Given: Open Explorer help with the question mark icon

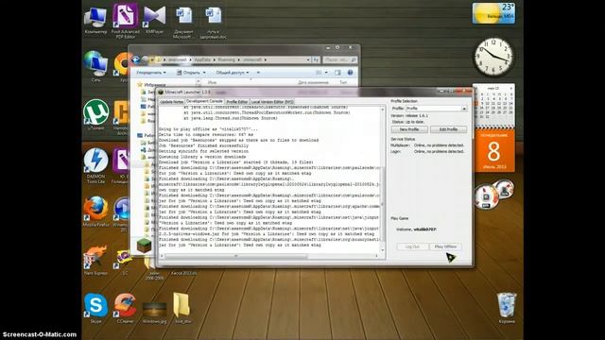Looking at the screenshot, I should point(350,73).
